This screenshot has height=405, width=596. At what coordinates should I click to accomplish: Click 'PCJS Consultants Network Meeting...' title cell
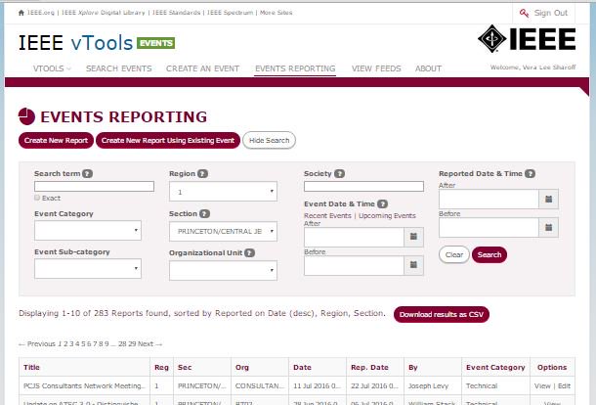click(x=84, y=386)
